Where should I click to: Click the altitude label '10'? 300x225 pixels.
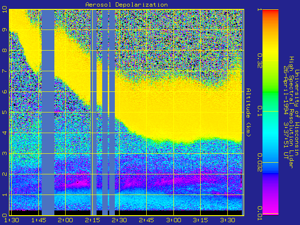click(5, 9)
